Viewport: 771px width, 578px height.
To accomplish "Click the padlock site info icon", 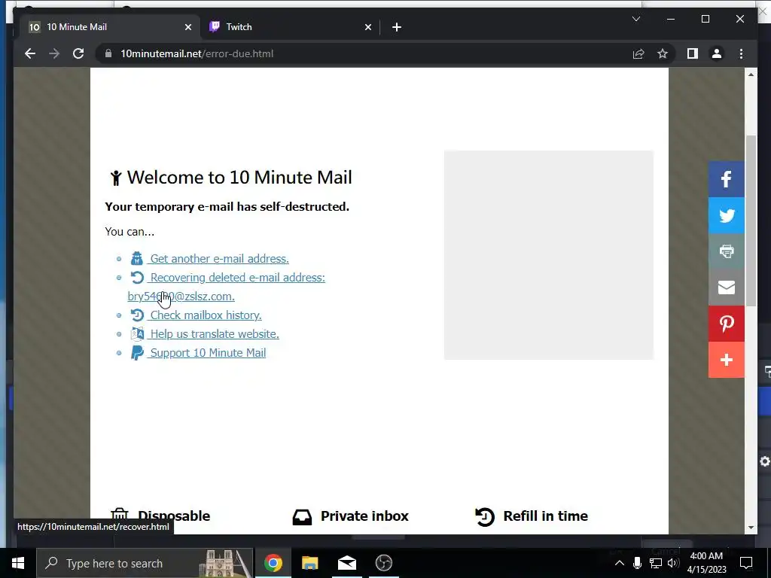I will 108,53.
